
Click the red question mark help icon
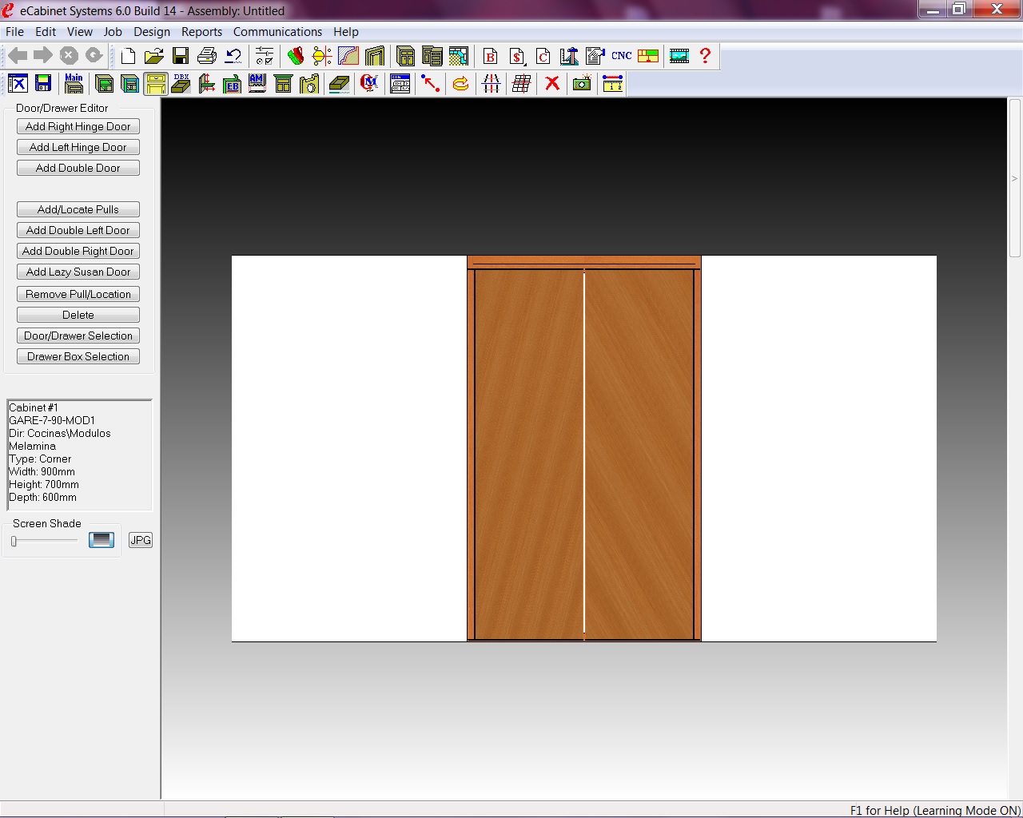point(705,56)
